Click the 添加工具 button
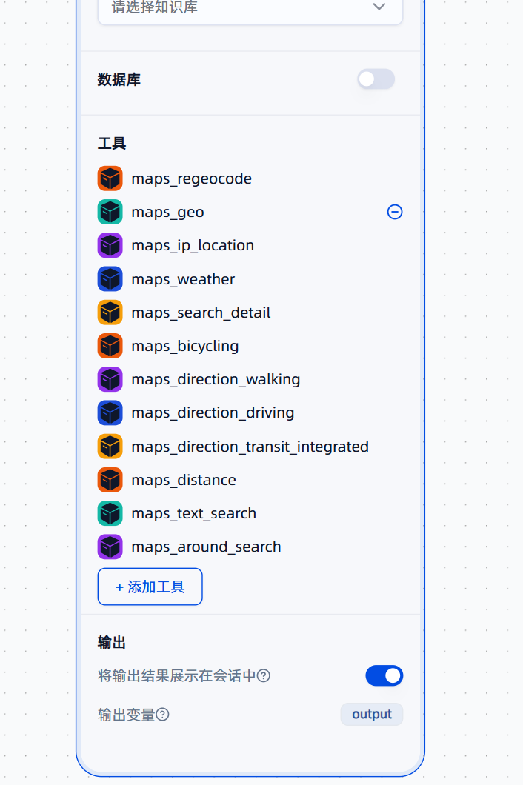This screenshot has width=523, height=785. coord(150,587)
